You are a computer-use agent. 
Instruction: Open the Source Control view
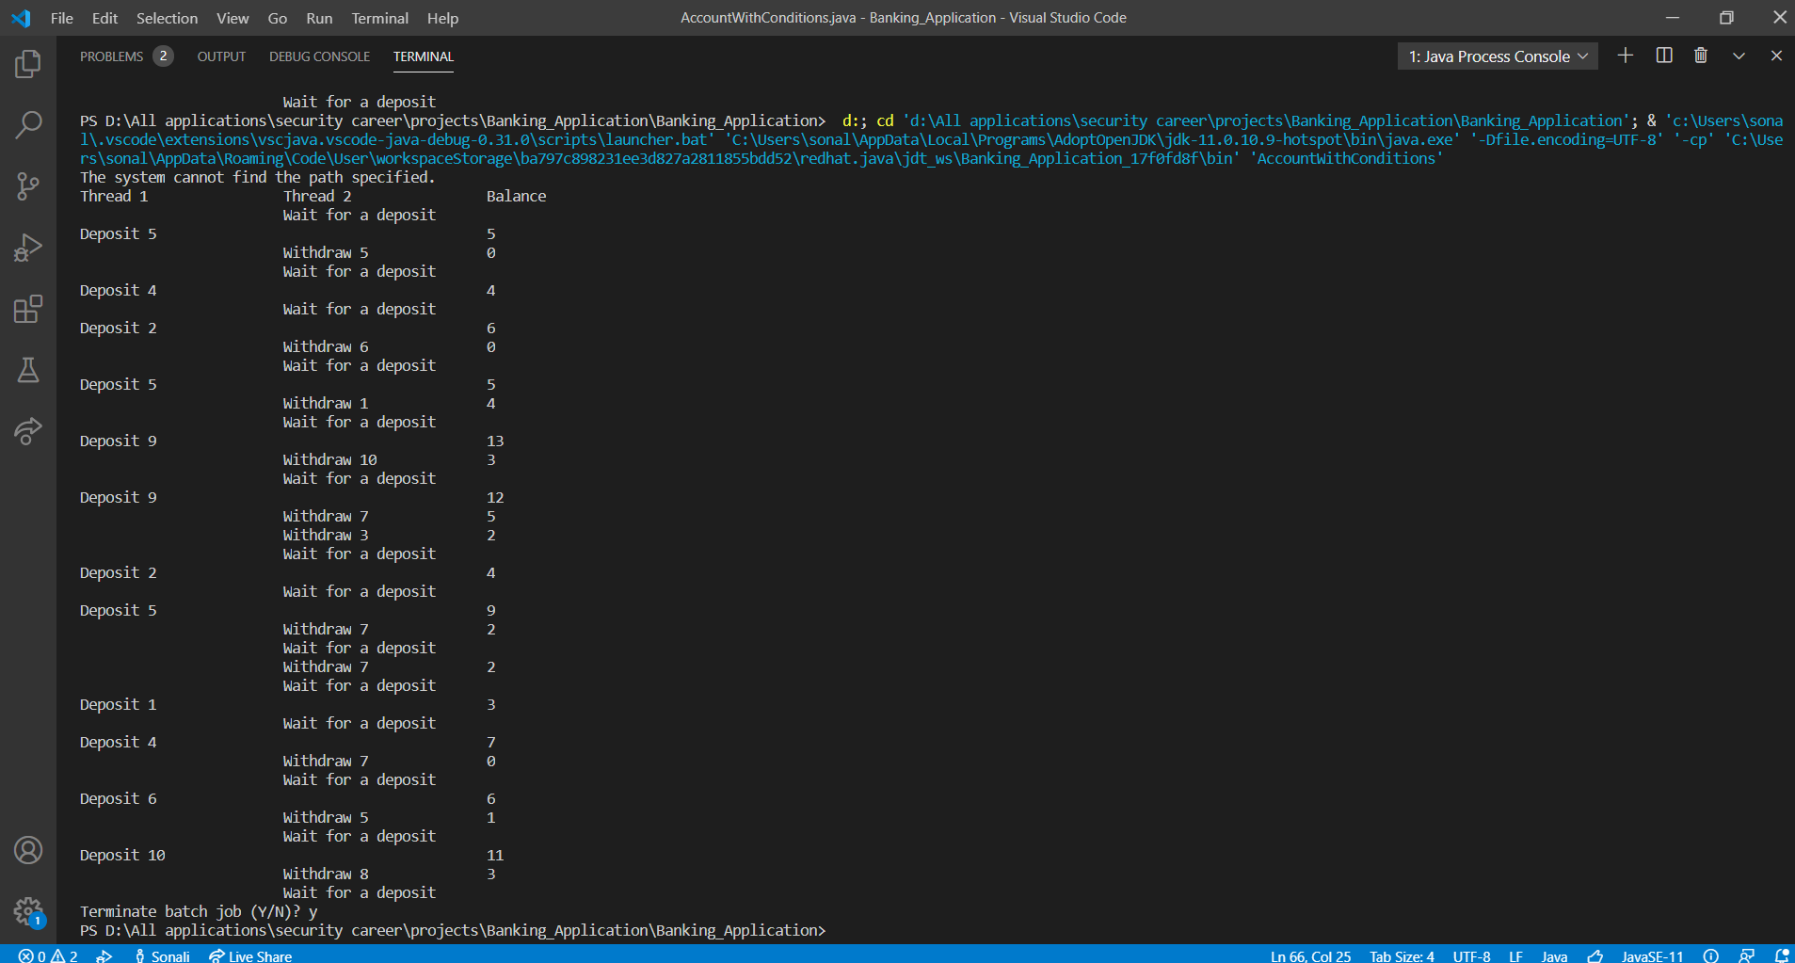[28, 185]
